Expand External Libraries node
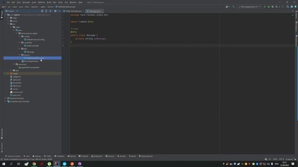 (5, 98)
